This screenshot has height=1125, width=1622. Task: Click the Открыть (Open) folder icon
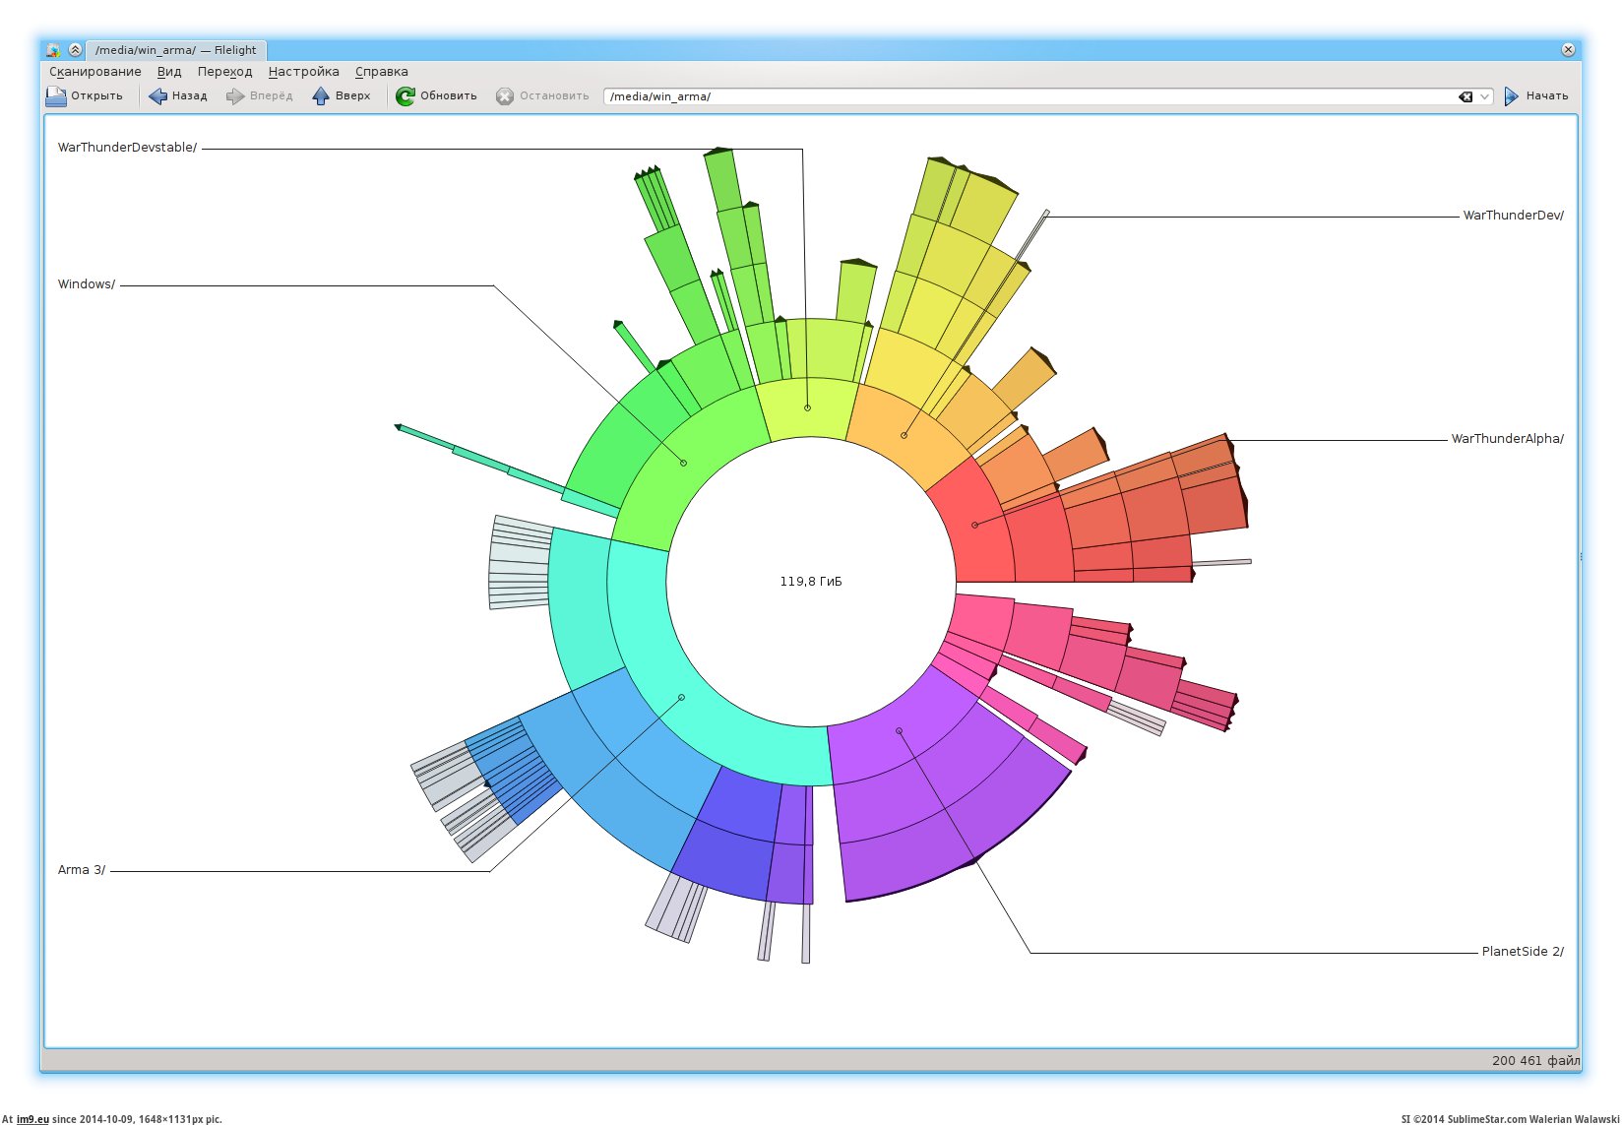coord(56,96)
